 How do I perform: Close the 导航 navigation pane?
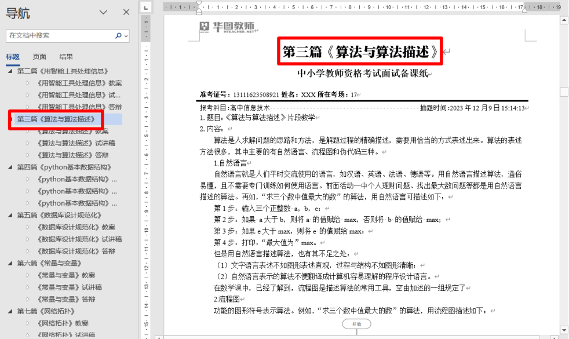(126, 12)
